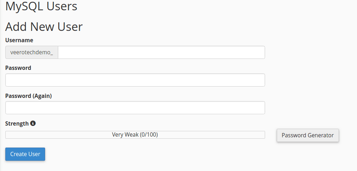The image size is (357, 171).
Task: Place cursor in field after veerotechdemo_ prefix
Action: [x=161, y=53]
